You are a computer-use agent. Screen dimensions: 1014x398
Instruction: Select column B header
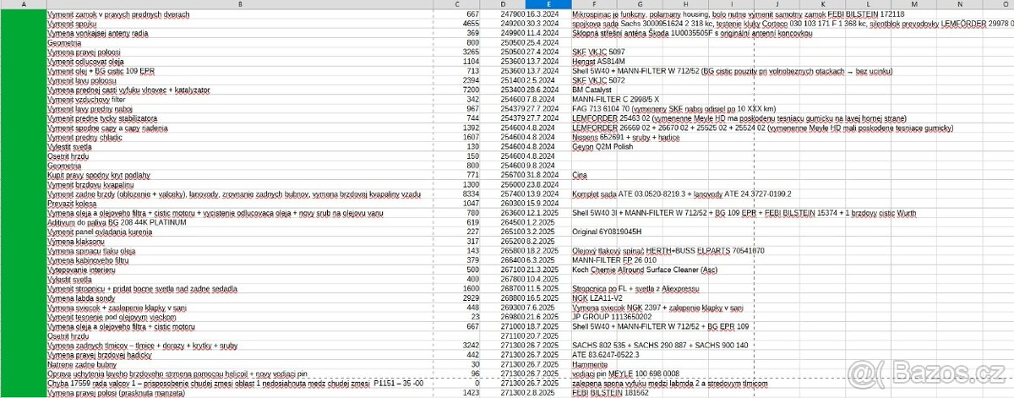pos(240,5)
